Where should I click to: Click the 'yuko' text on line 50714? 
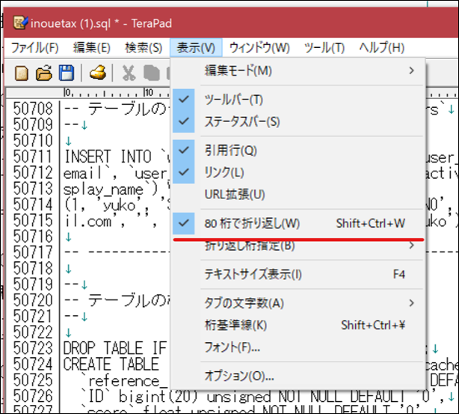pyautogui.click(x=120, y=205)
